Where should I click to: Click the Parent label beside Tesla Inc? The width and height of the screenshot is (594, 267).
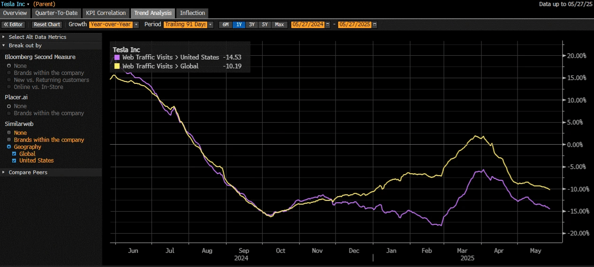[x=44, y=4]
